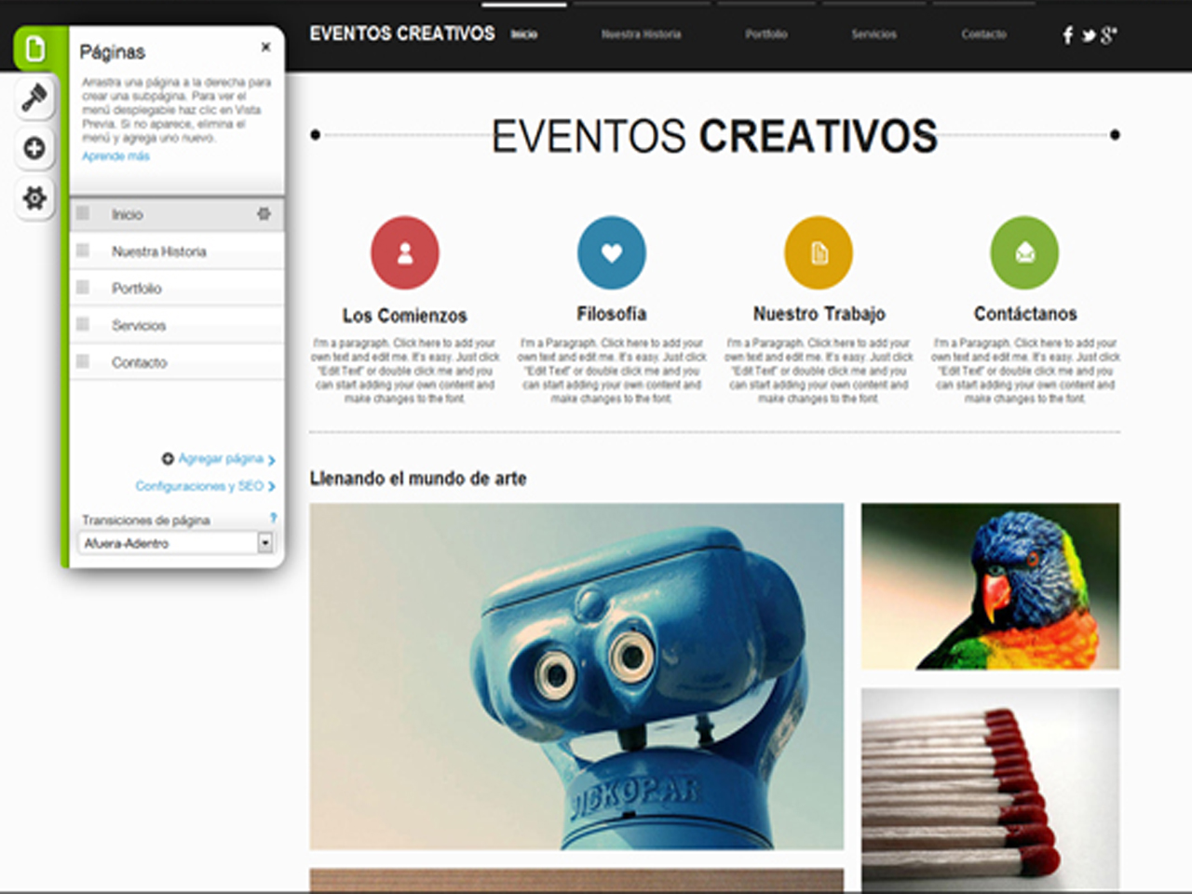The height and width of the screenshot is (894, 1192).
Task: Select the Portfolio page row
Action: point(177,288)
